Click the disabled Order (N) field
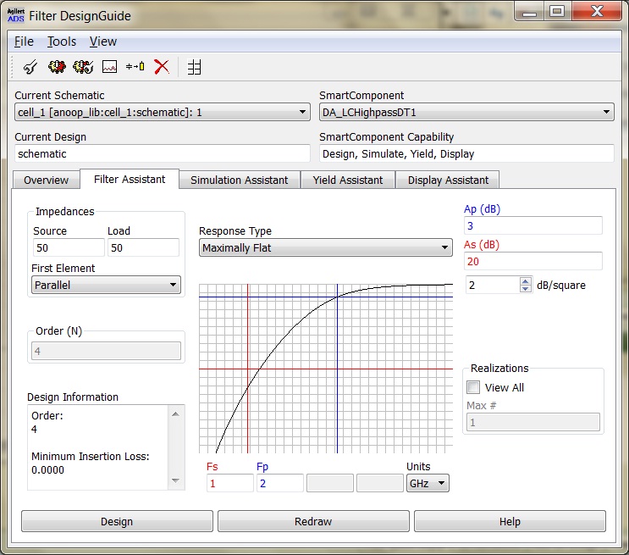 click(x=106, y=351)
